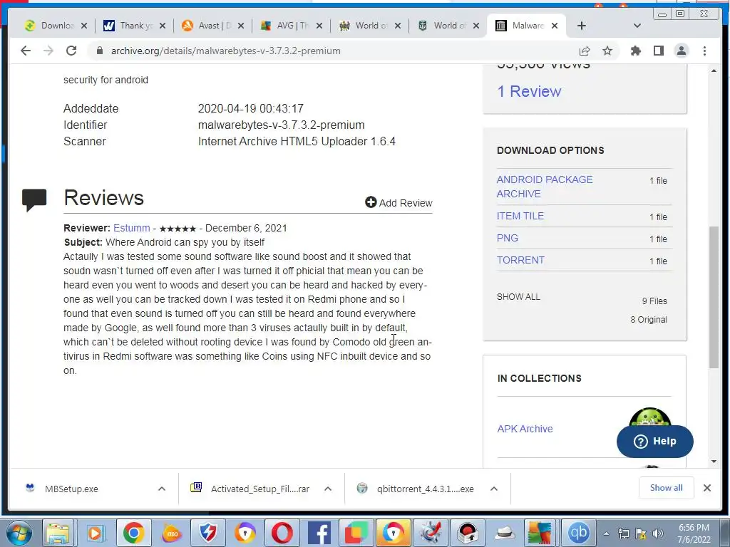The width and height of the screenshot is (730, 547).
Task: Open the Activated_Setup_Fil rar download
Action: click(x=259, y=489)
